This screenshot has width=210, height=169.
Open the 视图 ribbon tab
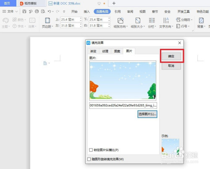(142, 11)
